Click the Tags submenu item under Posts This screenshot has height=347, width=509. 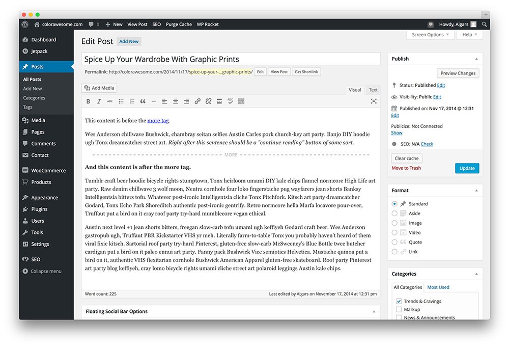pyautogui.click(x=27, y=107)
